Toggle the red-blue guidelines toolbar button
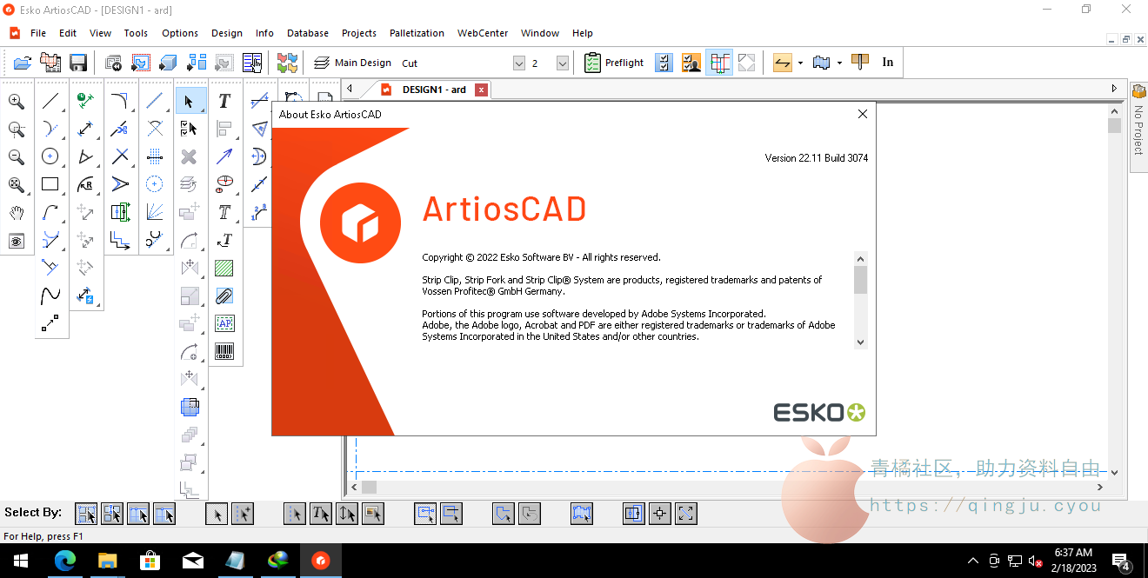 [x=719, y=63]
